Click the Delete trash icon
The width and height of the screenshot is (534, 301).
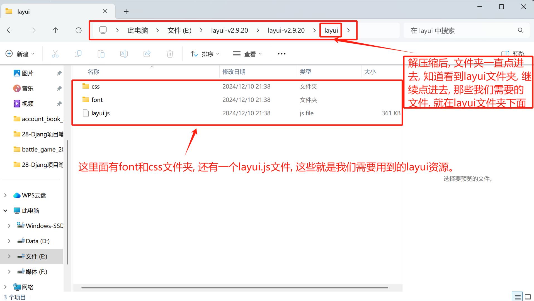click(x=170, y=54)
